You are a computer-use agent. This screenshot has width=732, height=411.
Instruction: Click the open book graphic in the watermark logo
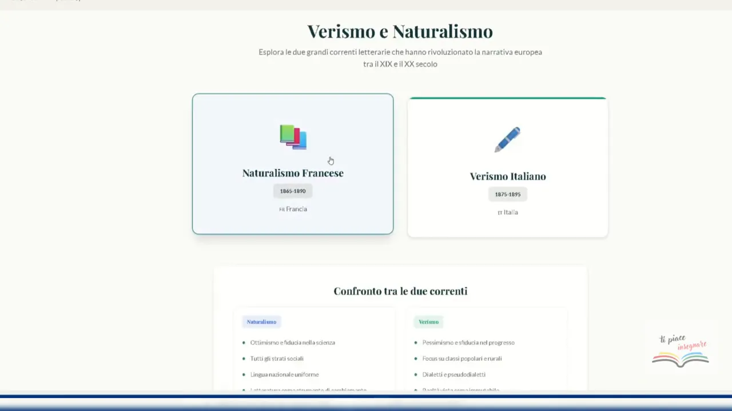[679, 358]
